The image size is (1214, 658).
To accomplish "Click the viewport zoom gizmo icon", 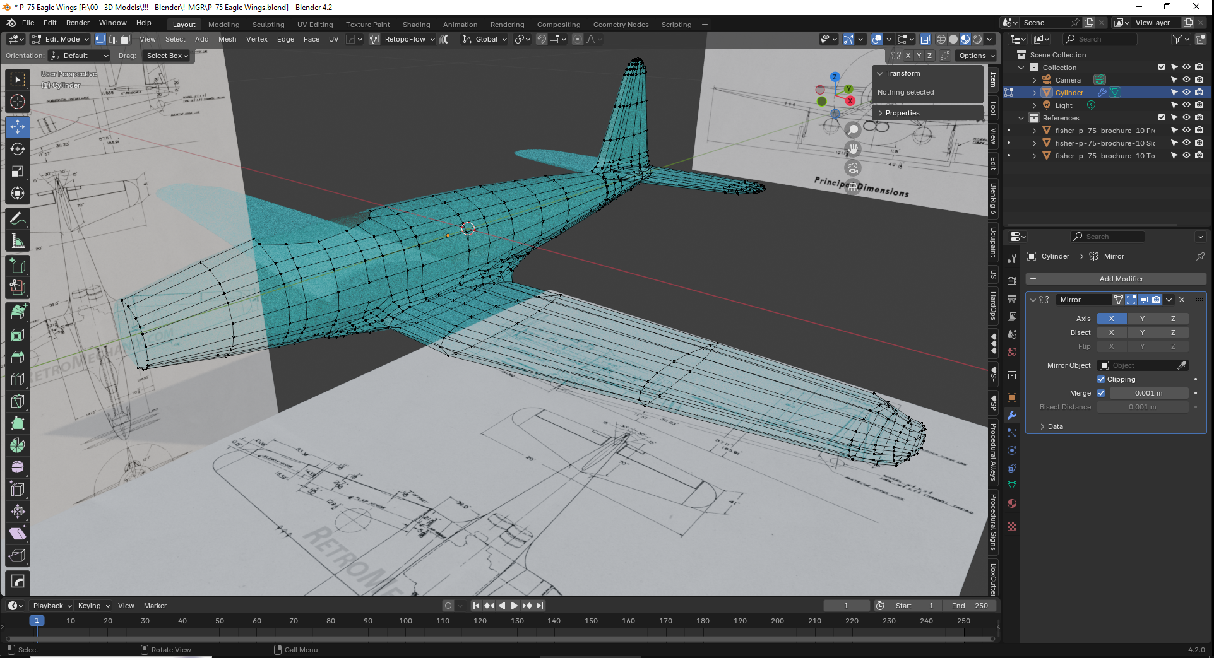I will pos(853,130).
